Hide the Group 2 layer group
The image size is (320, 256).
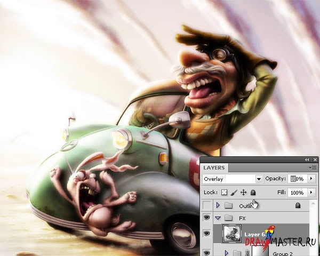click(206, 252)
